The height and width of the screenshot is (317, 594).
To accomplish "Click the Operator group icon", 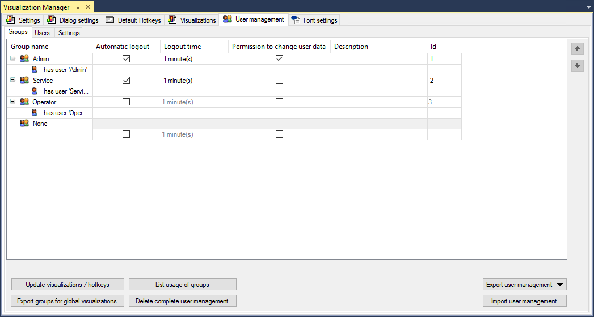I will point(24,102).
